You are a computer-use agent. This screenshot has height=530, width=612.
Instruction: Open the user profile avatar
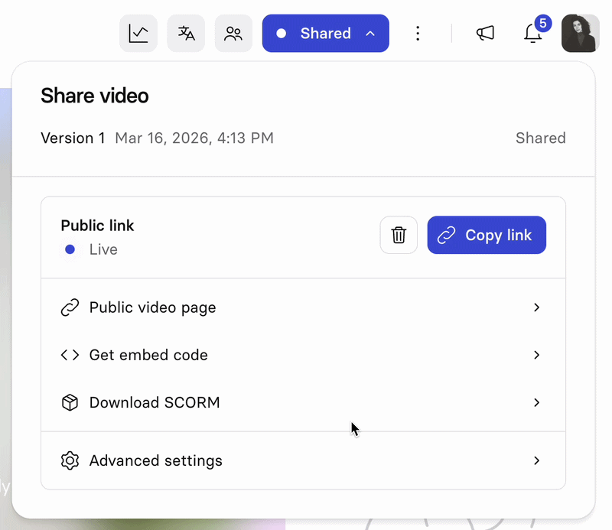[581, 34]
